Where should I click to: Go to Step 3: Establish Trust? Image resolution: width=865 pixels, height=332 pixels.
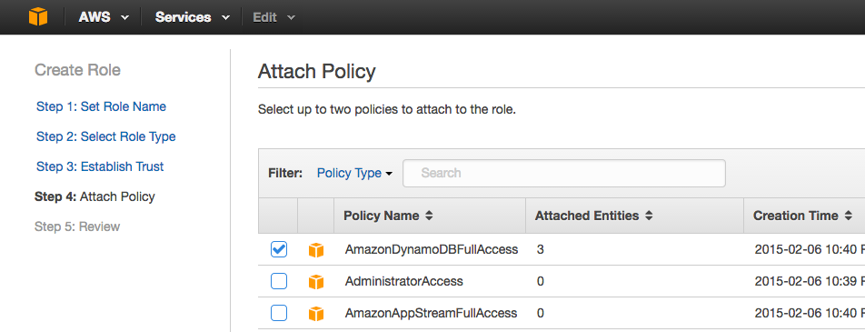click(100, 166)
